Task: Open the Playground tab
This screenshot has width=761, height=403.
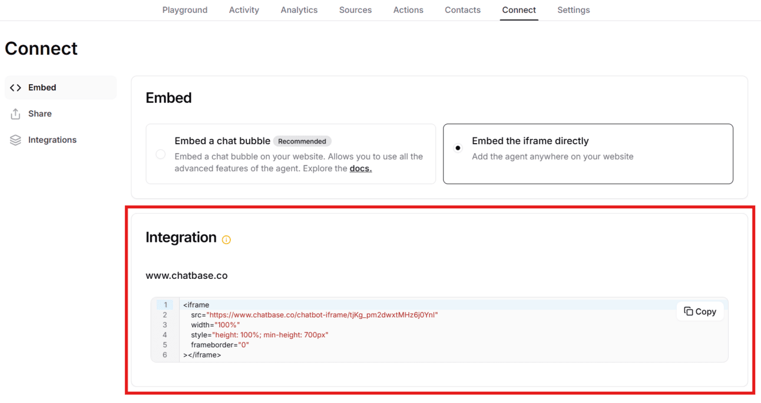Action: coord(185,10)
